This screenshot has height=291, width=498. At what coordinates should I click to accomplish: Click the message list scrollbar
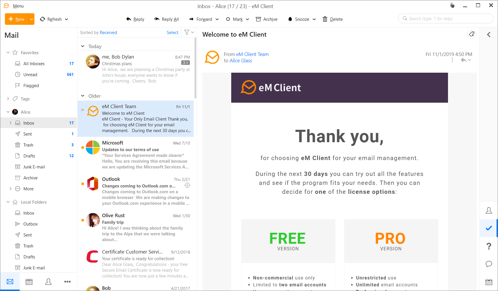(196, 68)
